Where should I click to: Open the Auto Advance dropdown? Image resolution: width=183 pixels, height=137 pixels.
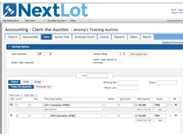[44, 54]
